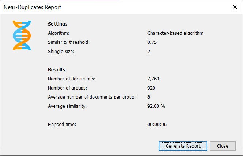Click the Shingle size label
The image size is (243, 156).
coord(61,52)
